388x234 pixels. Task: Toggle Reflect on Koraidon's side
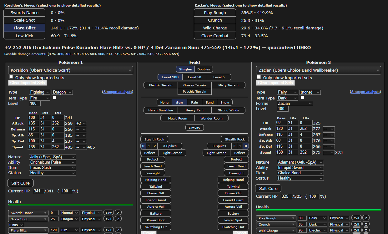tap(150, 153)
